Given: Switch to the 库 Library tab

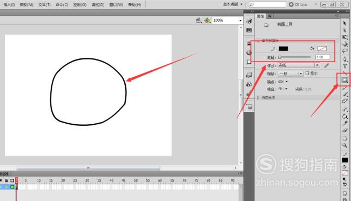Looking at the screenshot, I should point(270,16).
